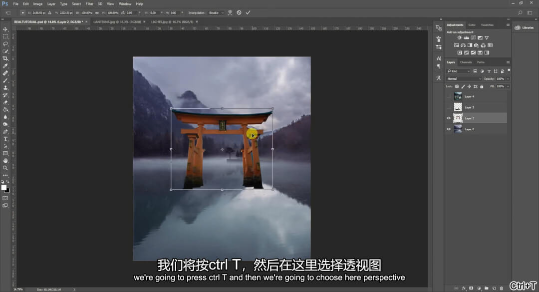Select the Horizontal Type tool
This screenshot has width=539, height=292.
(x=5, y=139)
